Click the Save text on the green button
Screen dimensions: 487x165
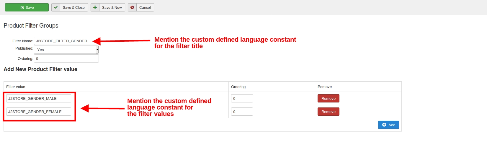click(x=30, y=8)
